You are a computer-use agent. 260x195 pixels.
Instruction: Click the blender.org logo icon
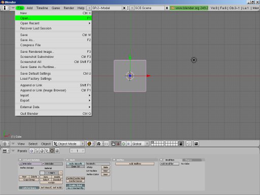173,8
